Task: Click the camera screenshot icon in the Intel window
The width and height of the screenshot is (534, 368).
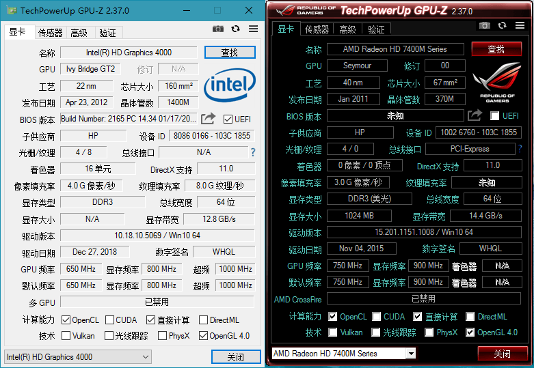Action: [x=217, y=29]
